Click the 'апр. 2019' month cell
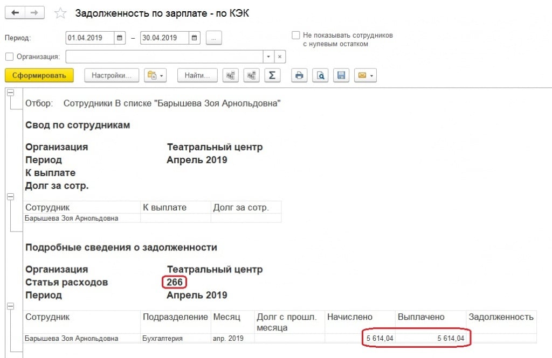This screenshot has width=552, height=358. click(x=232, y=338)
